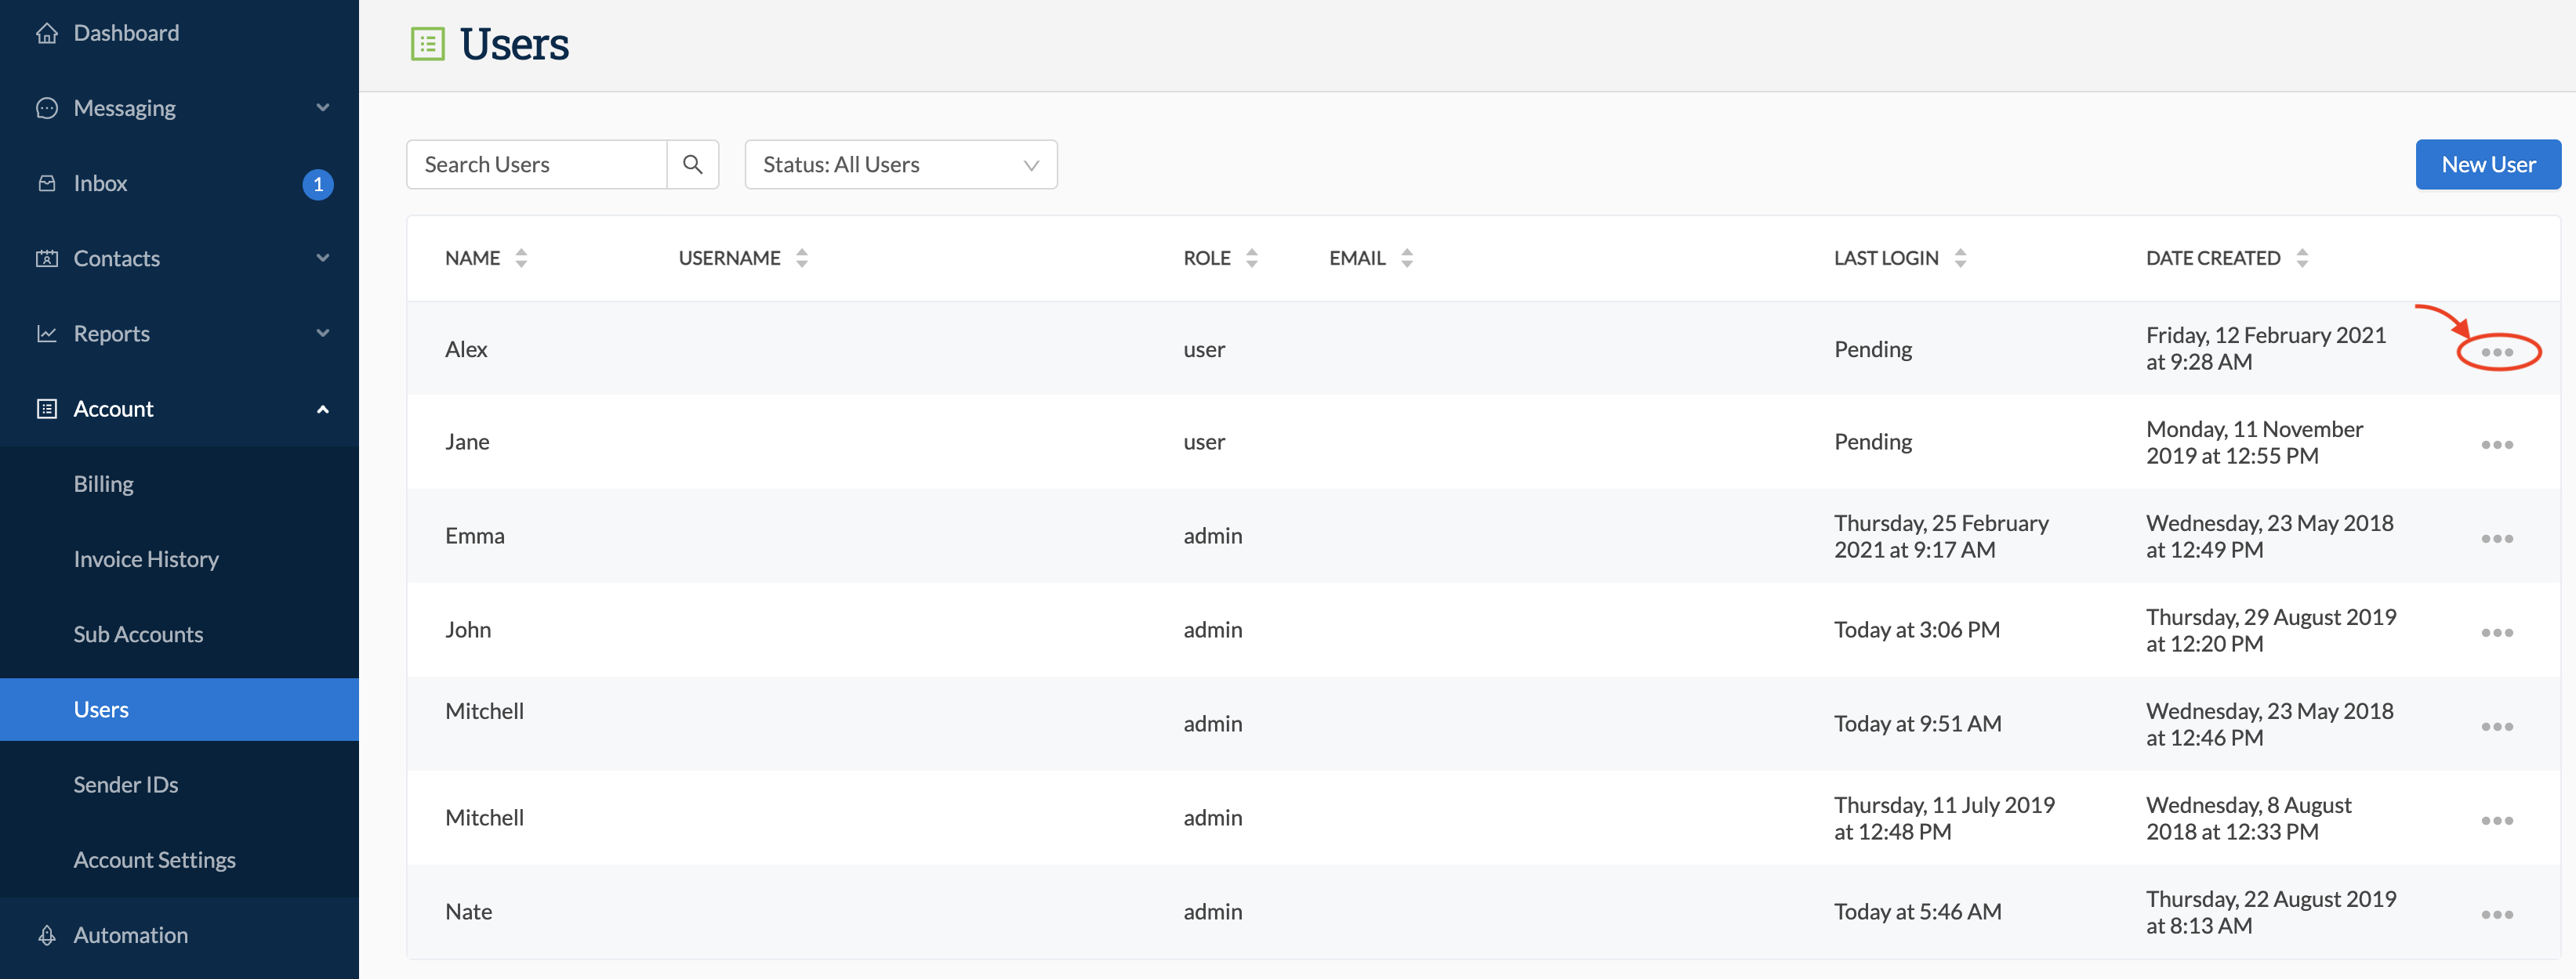Viewport: 2576px width, 979px height.
Task: Collapse the Account menu chevron
Action: tap(322, 409)
